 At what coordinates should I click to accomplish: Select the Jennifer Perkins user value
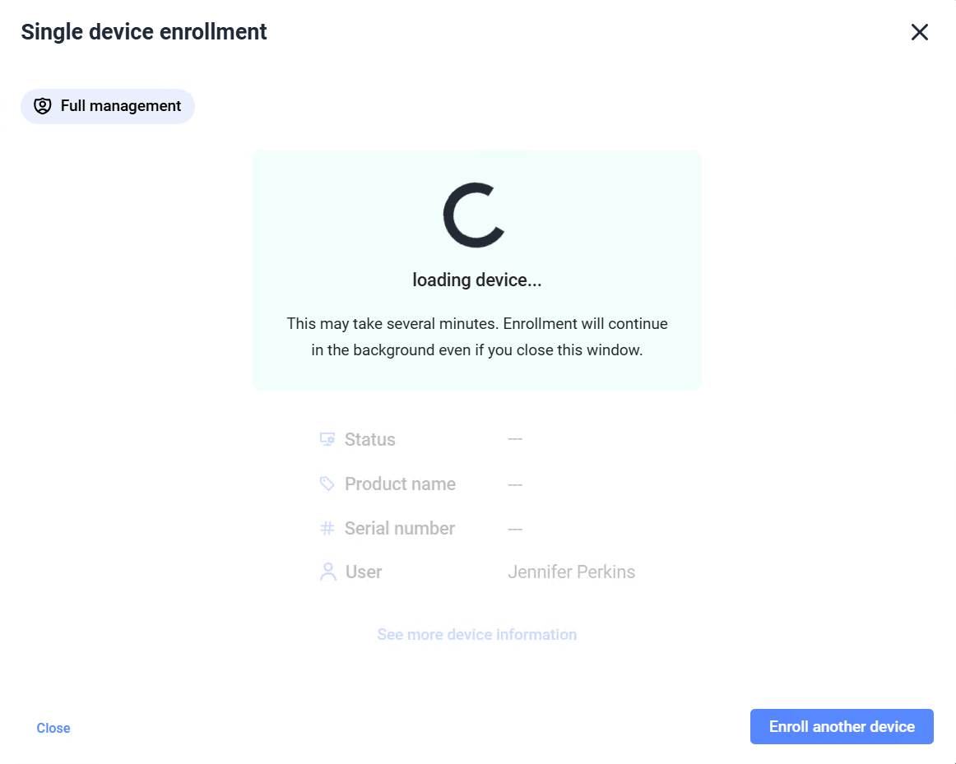pos(572,571)
